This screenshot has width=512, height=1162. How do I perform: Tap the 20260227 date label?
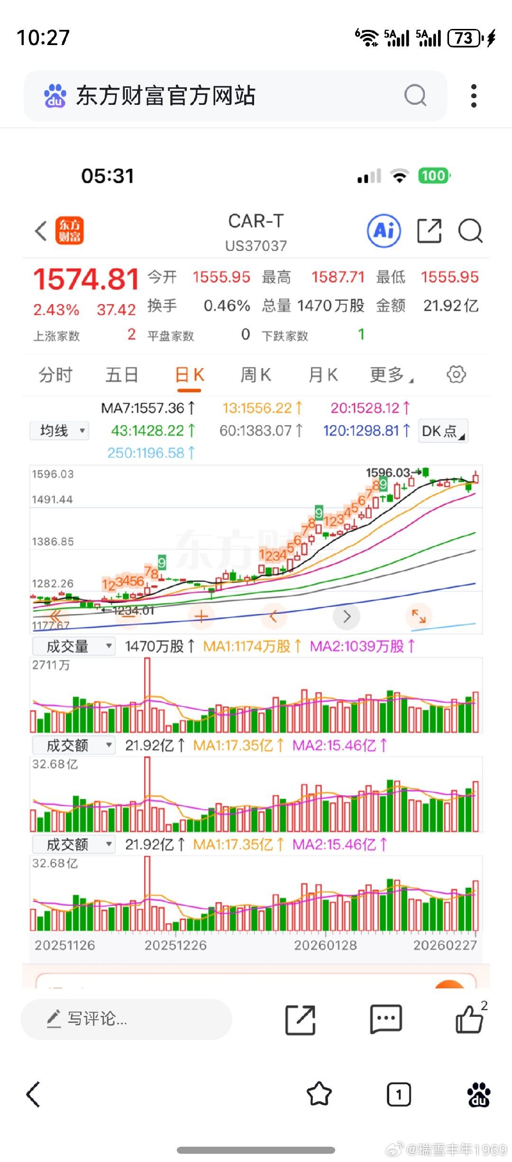445,945
